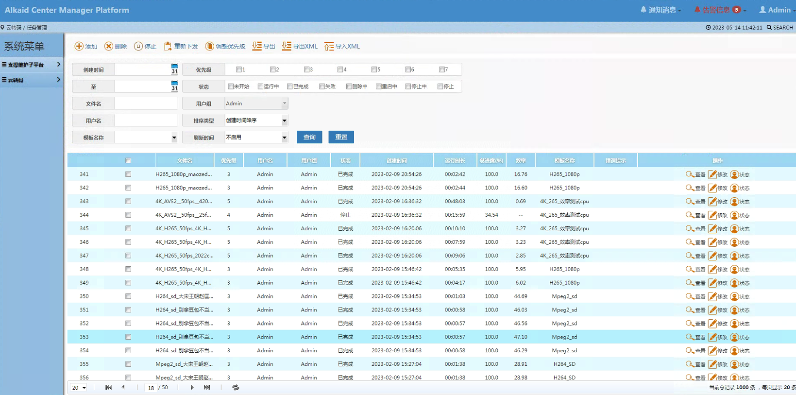Tick the 已完成 status checkbox
This screenshot has width=796, height=395.
click(290, 86)
